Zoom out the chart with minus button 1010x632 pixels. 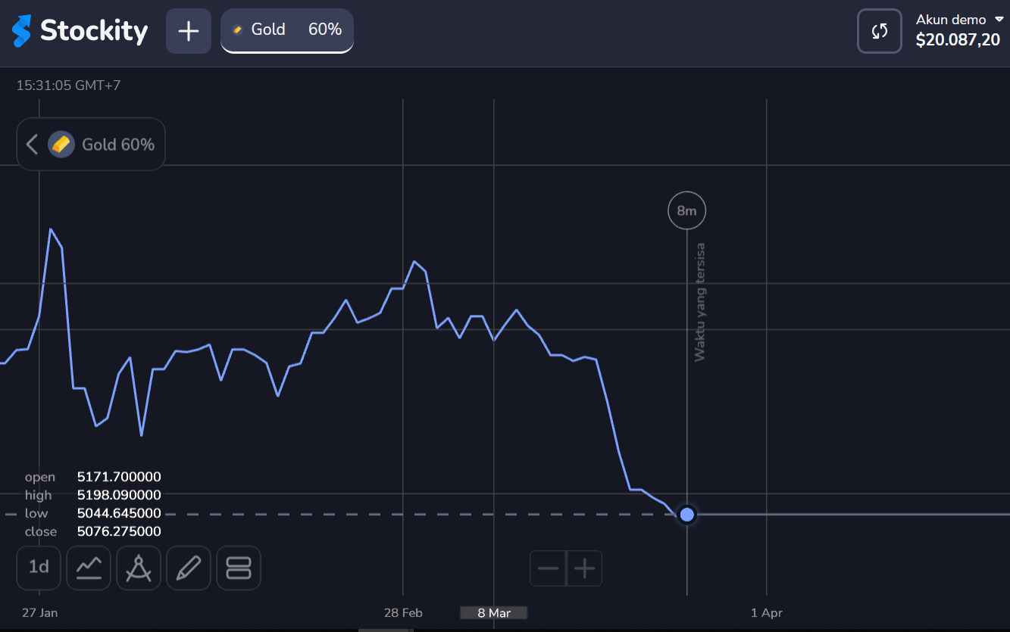(x=548, y=568)
